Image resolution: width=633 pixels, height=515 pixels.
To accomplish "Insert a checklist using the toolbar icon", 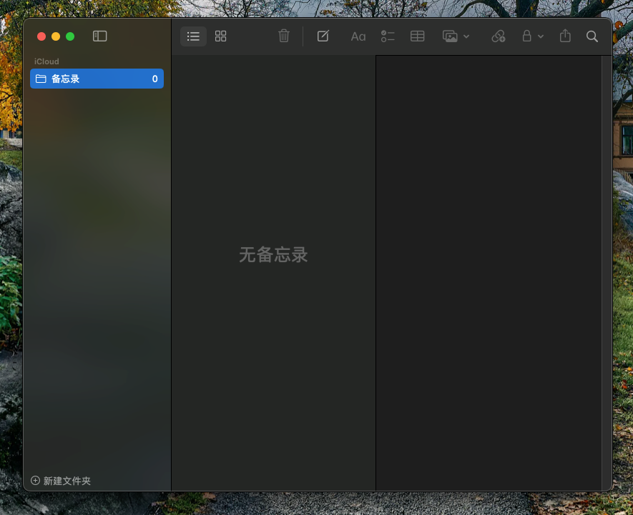I will pyautogui.click(x=388, y=36).
